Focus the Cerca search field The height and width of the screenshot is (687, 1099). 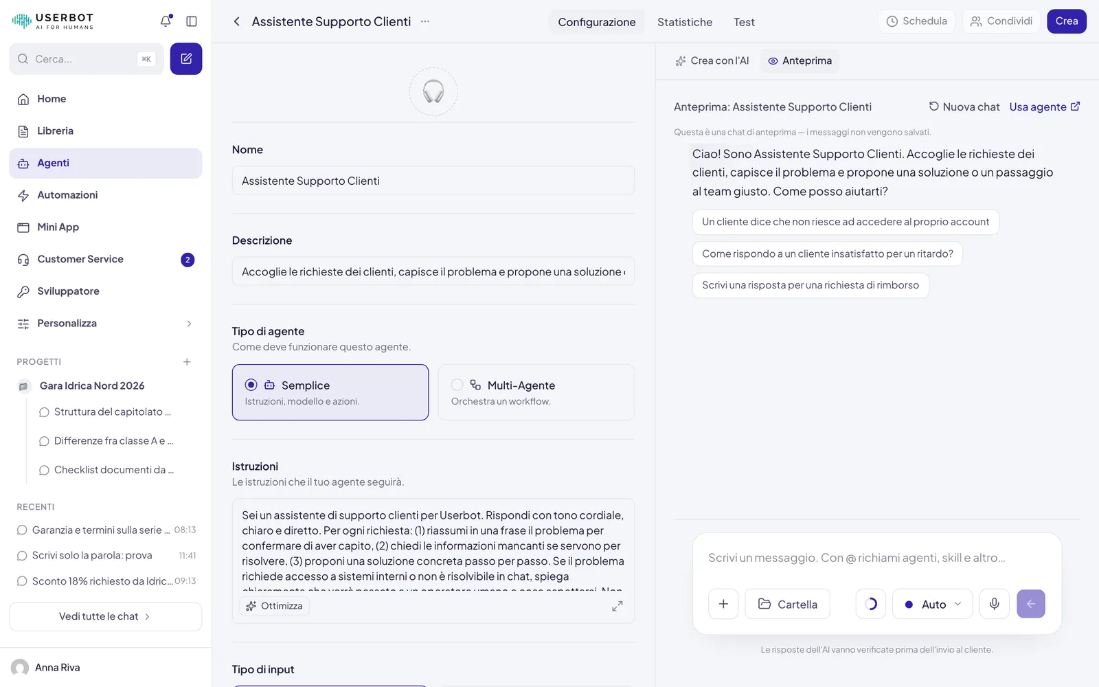pyautogui.click(x=87, y=59)
